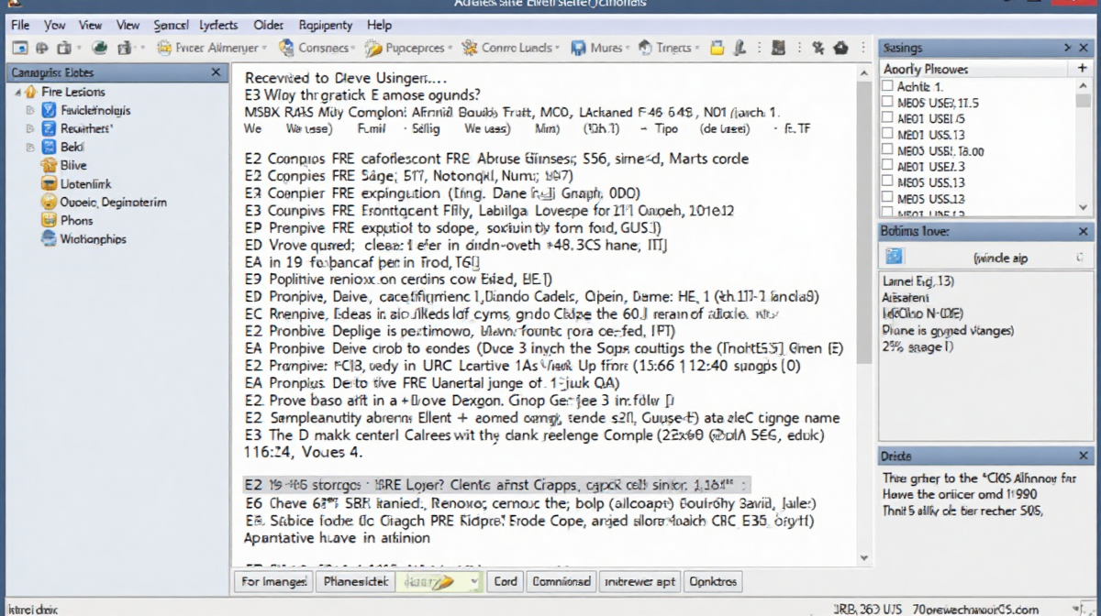Click the For Imanges button

click(x=273, y=581)
